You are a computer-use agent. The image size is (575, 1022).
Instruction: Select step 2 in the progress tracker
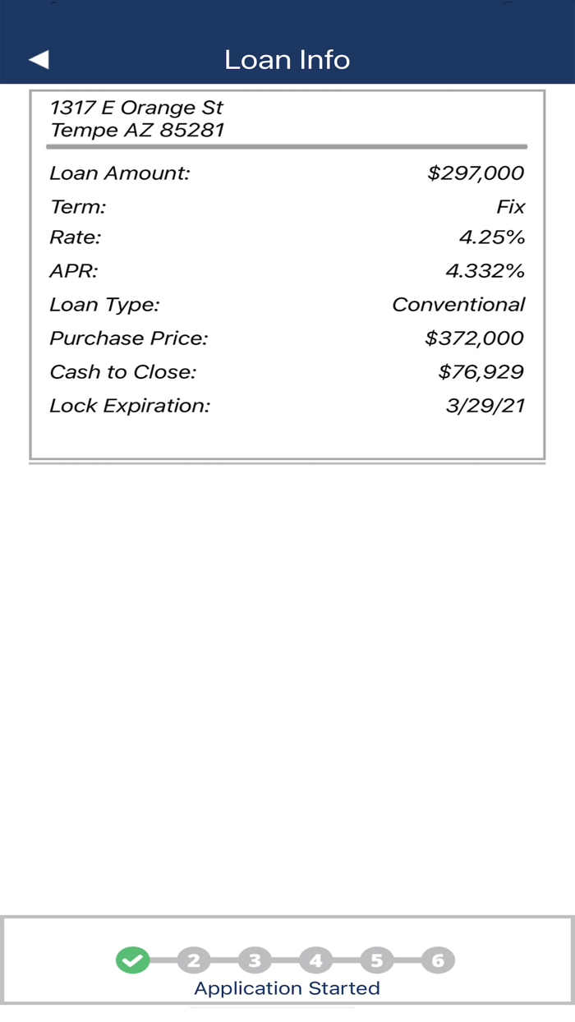tap(194, 958)
